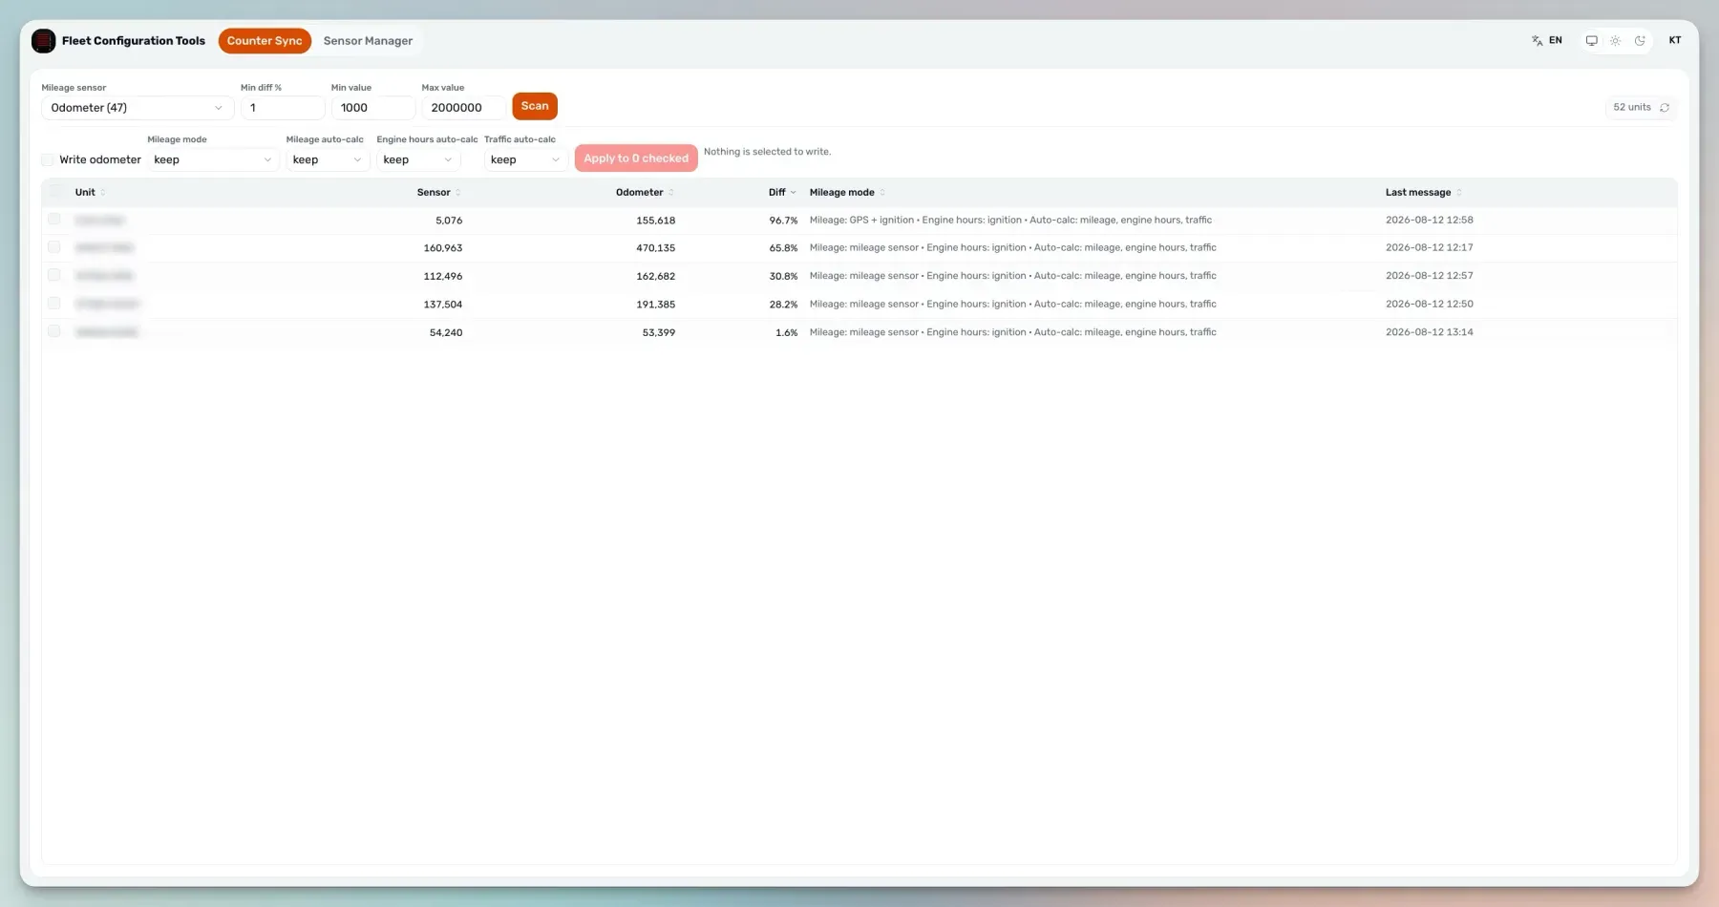1719x907 pixels.
Task: Open the Mileage auto-calc keep dropdown
Action: (x=328, y=160)
